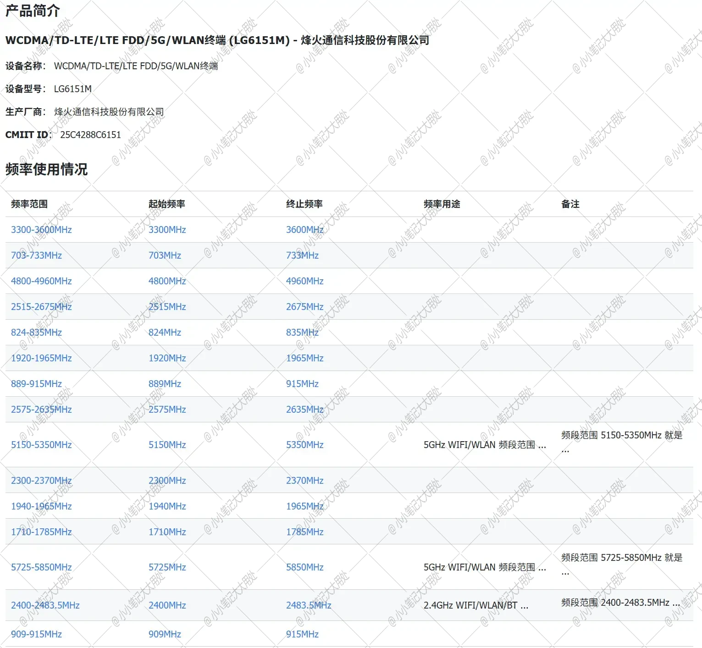
Task: Click the 5350MHz end frequency
Action: coord(304,445)
